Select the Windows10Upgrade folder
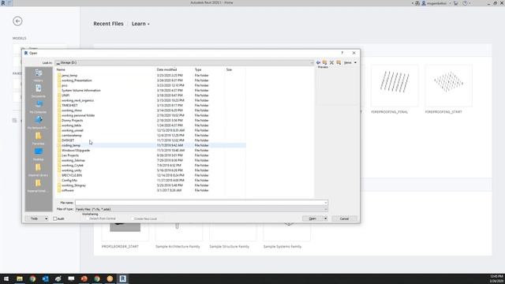The width and height of the screenshot is (505, 284). click(76, 151)
